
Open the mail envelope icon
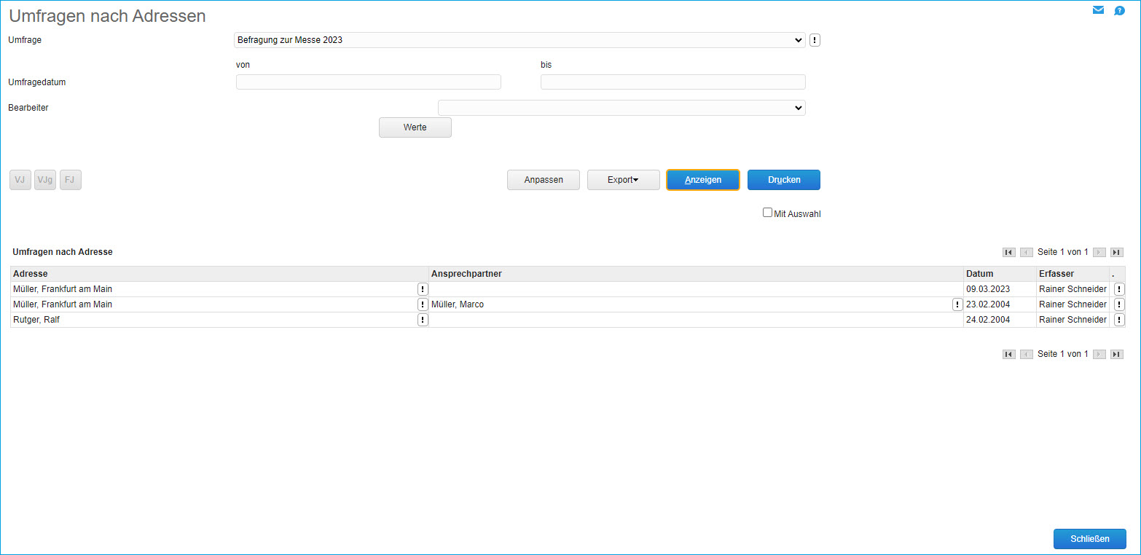(1098, 10)
